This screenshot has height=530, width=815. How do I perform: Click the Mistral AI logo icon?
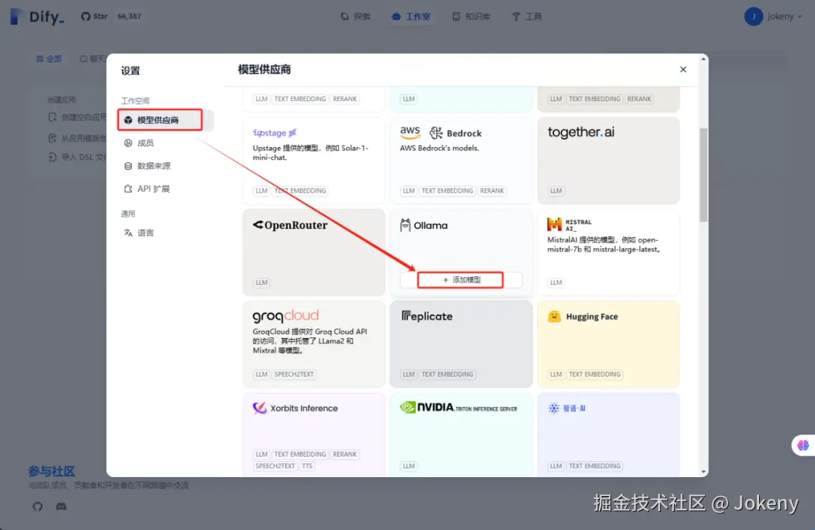pyautogui.click(x=555, y=225)
